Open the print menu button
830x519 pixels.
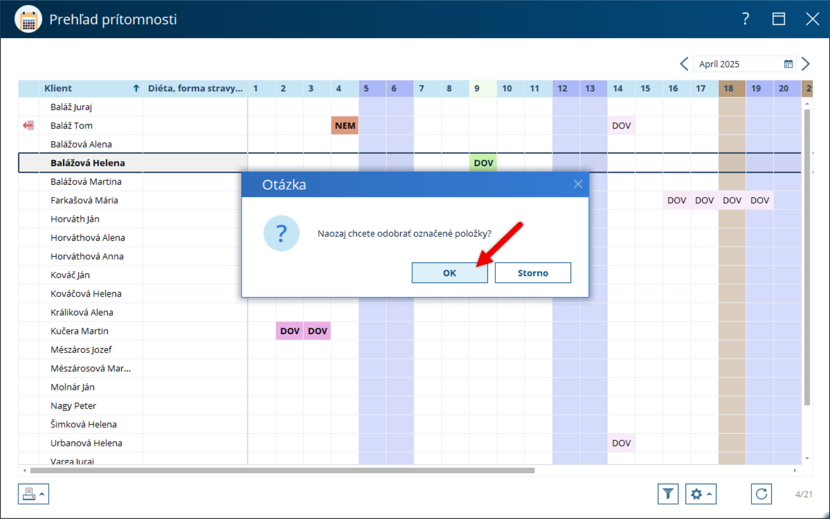[33, 494]
